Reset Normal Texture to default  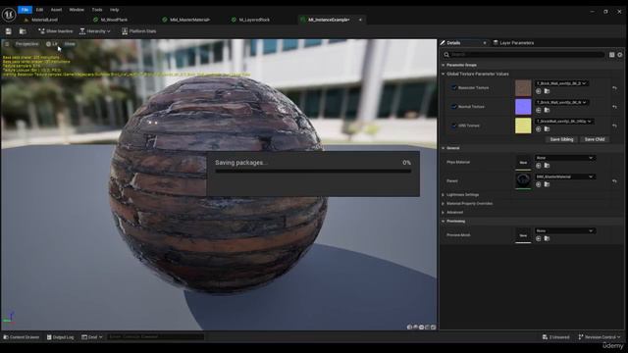click(x=615, y=107)
